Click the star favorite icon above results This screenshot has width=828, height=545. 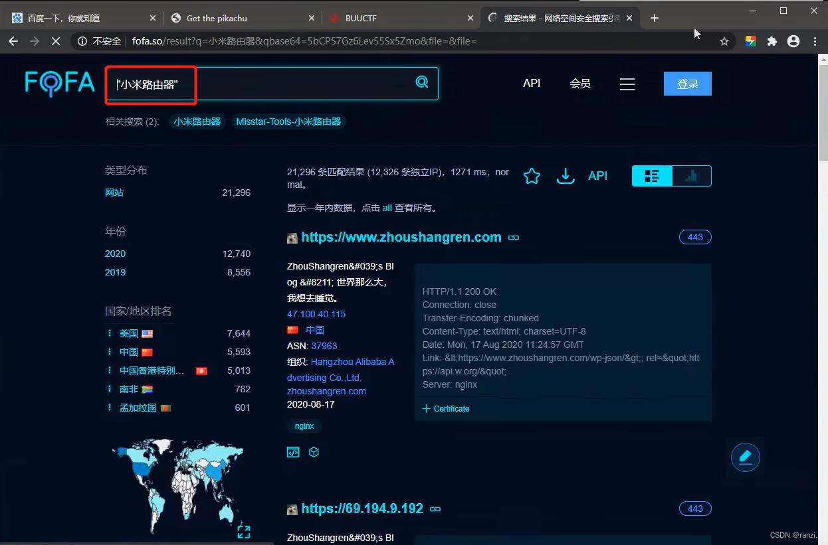point(532,176)
